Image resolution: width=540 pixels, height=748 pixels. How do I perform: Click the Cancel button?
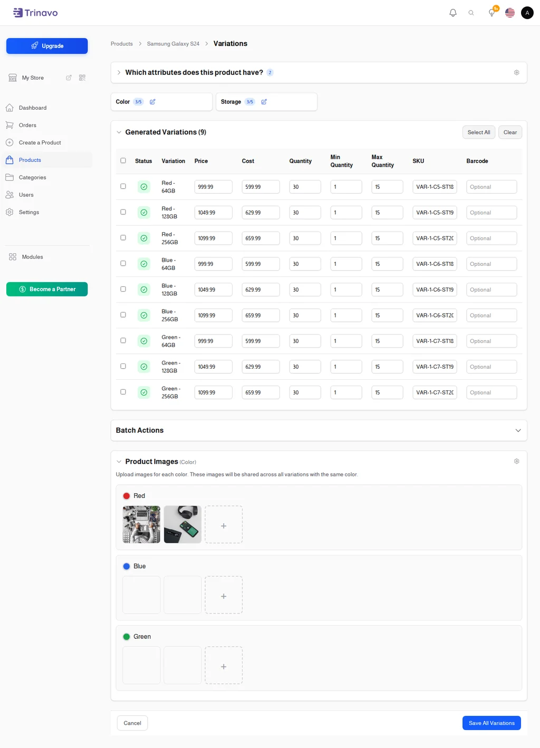pos(132,723)
